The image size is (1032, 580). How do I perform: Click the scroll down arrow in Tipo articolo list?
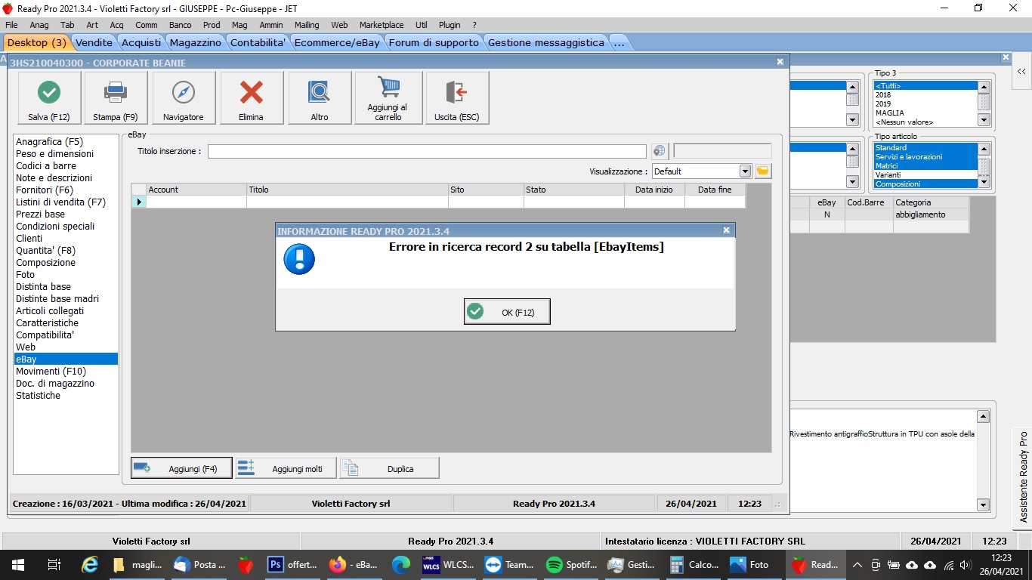[x=984, y=183]
